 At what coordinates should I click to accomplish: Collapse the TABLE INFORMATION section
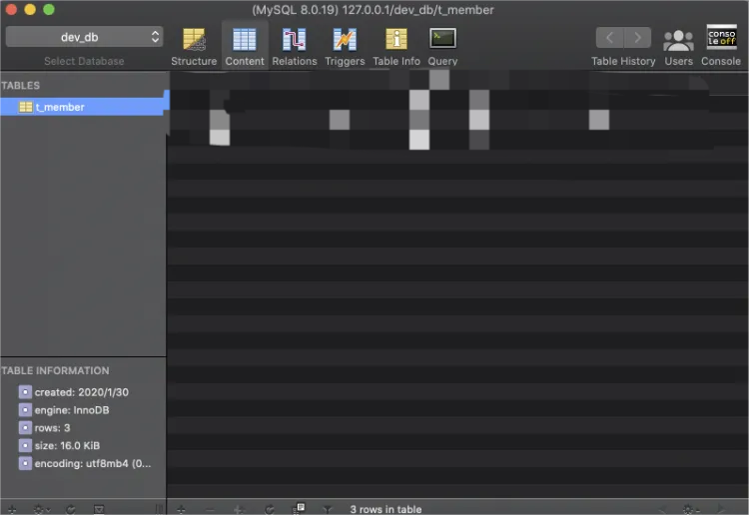tap(56, 370)
